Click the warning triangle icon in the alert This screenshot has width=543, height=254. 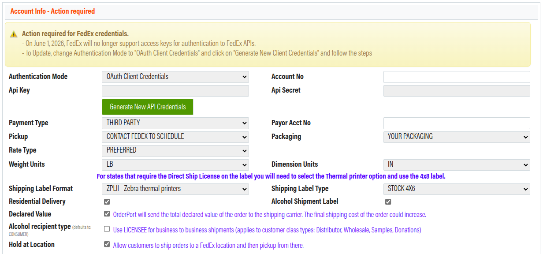coord(14,34)
